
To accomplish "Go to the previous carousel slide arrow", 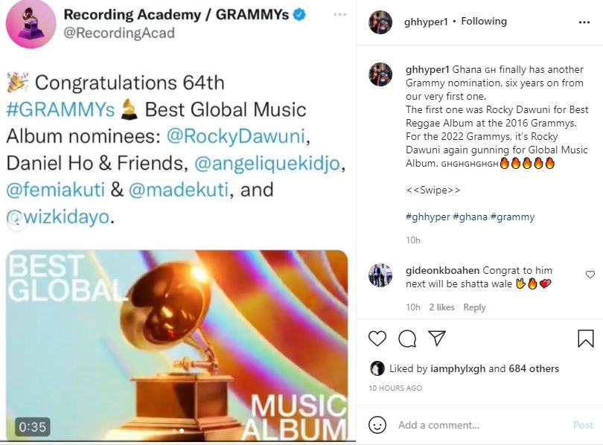I will (x=16, y=220).
